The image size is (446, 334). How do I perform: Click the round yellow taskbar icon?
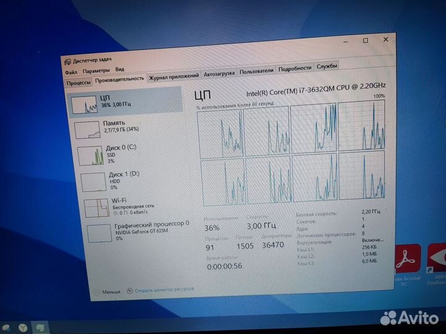coord(23,328)
